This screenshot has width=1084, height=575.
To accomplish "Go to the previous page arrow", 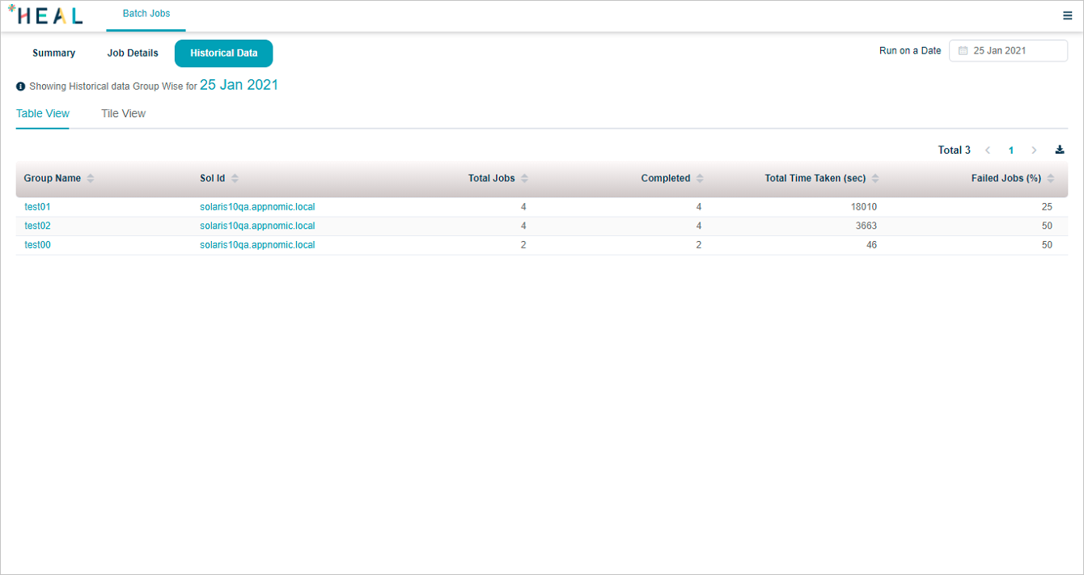I will point(988,150).
